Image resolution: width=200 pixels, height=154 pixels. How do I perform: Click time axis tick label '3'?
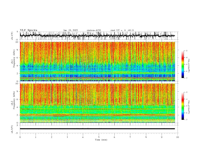67,137
